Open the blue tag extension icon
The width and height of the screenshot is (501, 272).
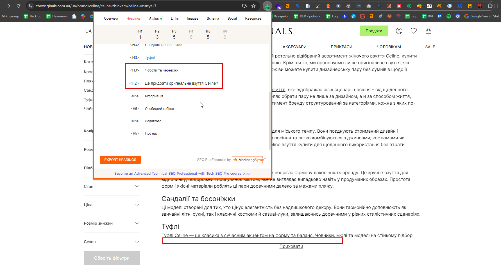pyautogui.click(x=298, y=6)
